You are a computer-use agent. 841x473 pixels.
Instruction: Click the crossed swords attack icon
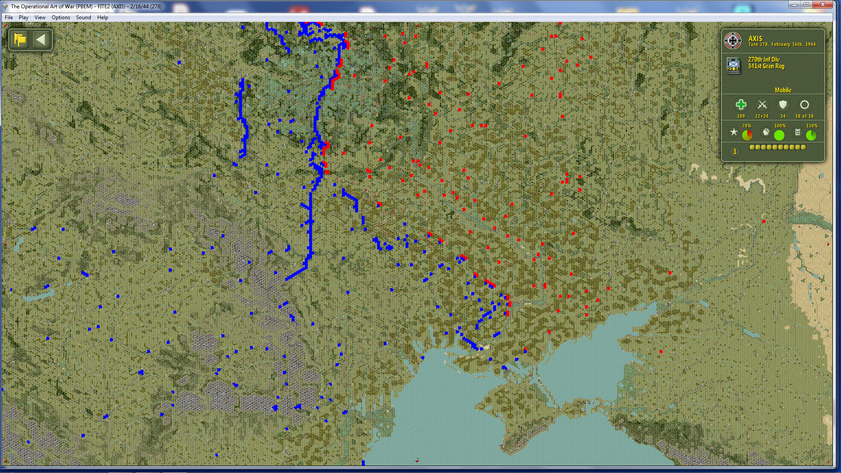tap(762, 105)
